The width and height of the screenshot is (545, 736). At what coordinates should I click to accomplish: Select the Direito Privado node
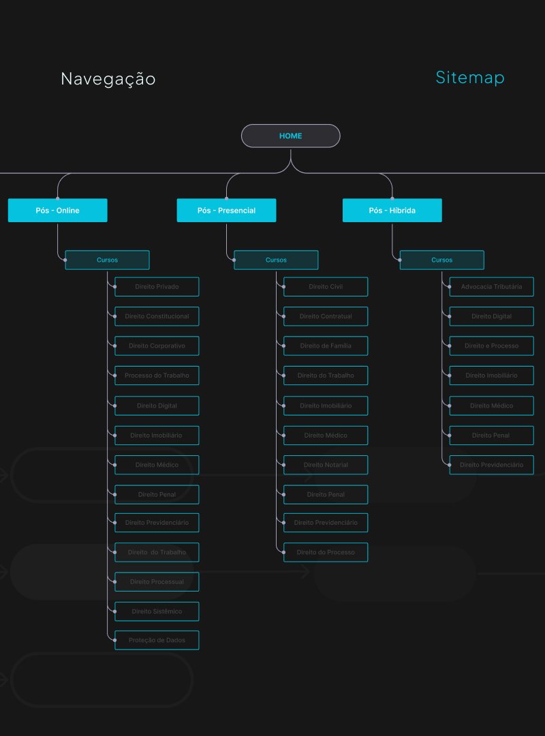(157, 287)
